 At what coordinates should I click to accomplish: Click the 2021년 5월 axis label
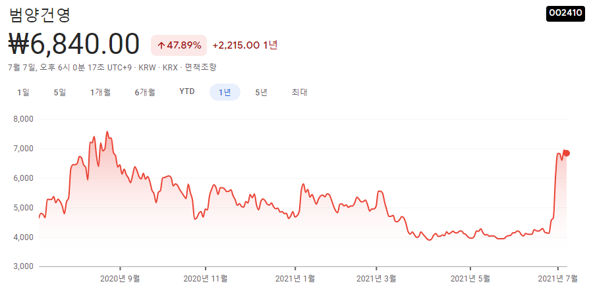point(470,279)
